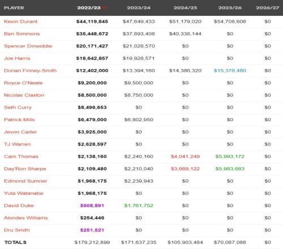
Task: Sort by the 2025/26 column header
Action: pyautogui.click(x=230, y=8)
